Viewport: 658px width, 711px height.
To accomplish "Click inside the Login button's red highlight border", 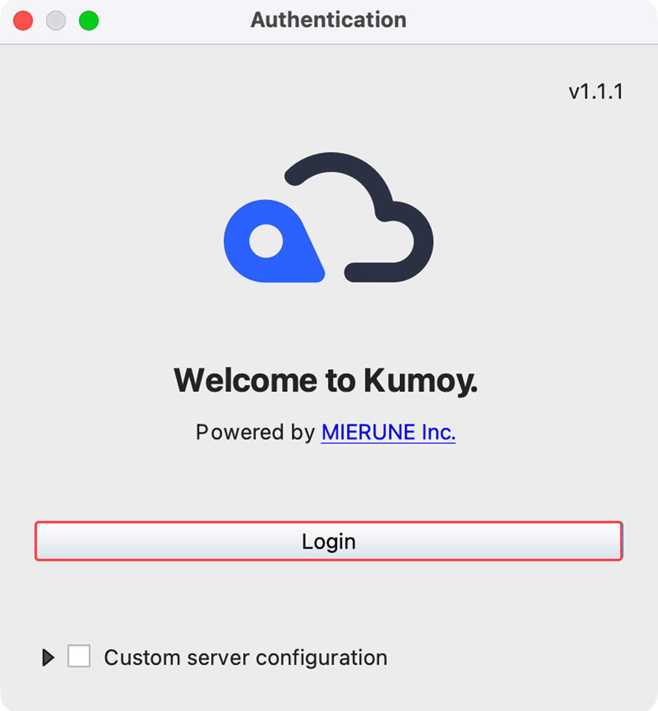I will pyautogui.click(x=329, y=541).
